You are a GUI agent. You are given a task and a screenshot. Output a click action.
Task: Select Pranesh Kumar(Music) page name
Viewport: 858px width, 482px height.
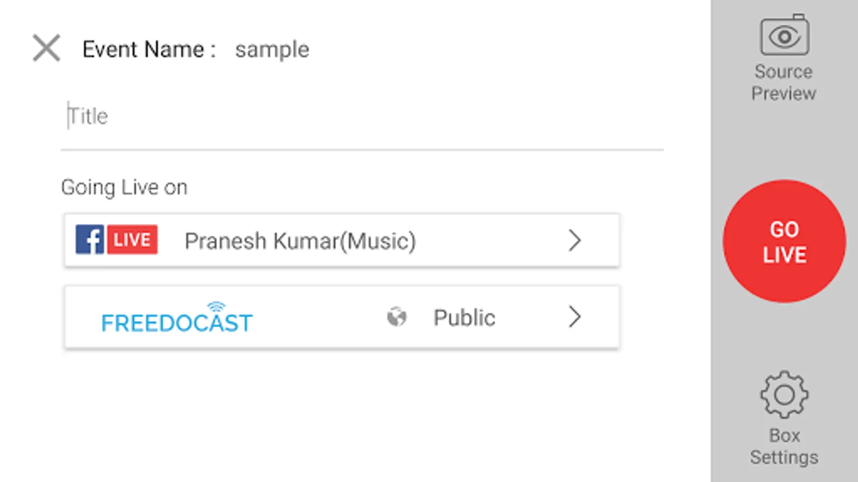[300, 241]
